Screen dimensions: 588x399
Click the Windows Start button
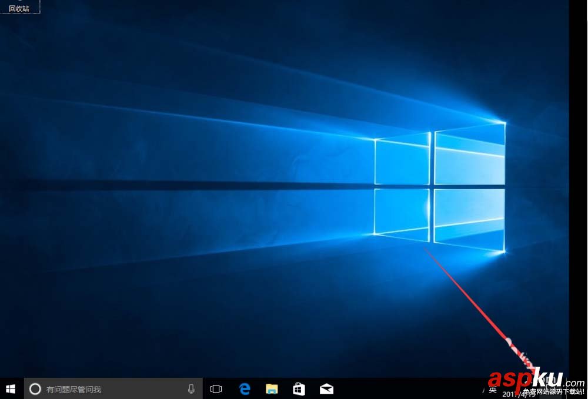click(11, 388)
